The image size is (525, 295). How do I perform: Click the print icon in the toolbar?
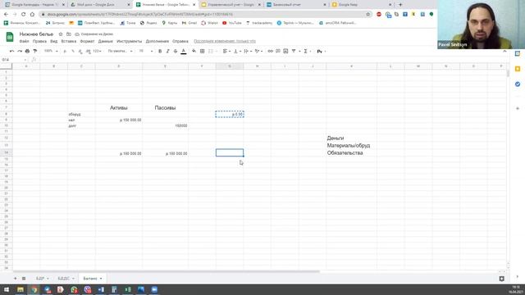(27, 51)
